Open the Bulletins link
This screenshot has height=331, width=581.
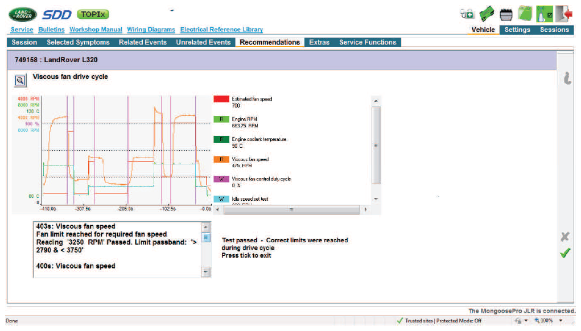coord(51,30)
